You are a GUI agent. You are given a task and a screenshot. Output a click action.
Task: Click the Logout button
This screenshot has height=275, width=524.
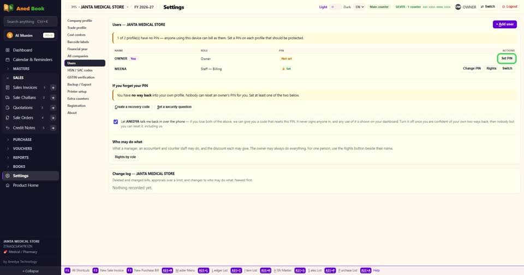pos(510,7)
